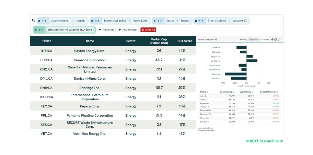The image size is (313, 155).
Task: Click the Value Scr. bar in the chart
Action: [242, 47]
